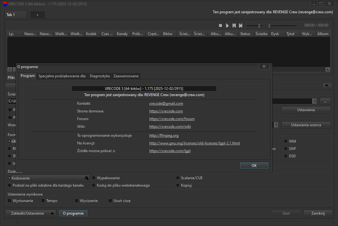Click the XRECODE app logo icon
Screen dimensions: 338x226
pyautogui.click(x=5, y=4)
